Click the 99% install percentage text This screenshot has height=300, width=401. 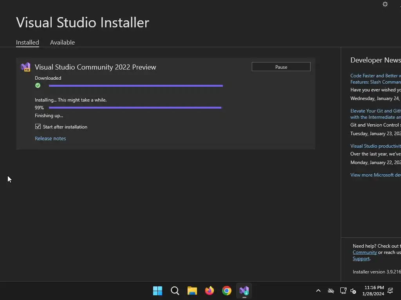(39, 108)
